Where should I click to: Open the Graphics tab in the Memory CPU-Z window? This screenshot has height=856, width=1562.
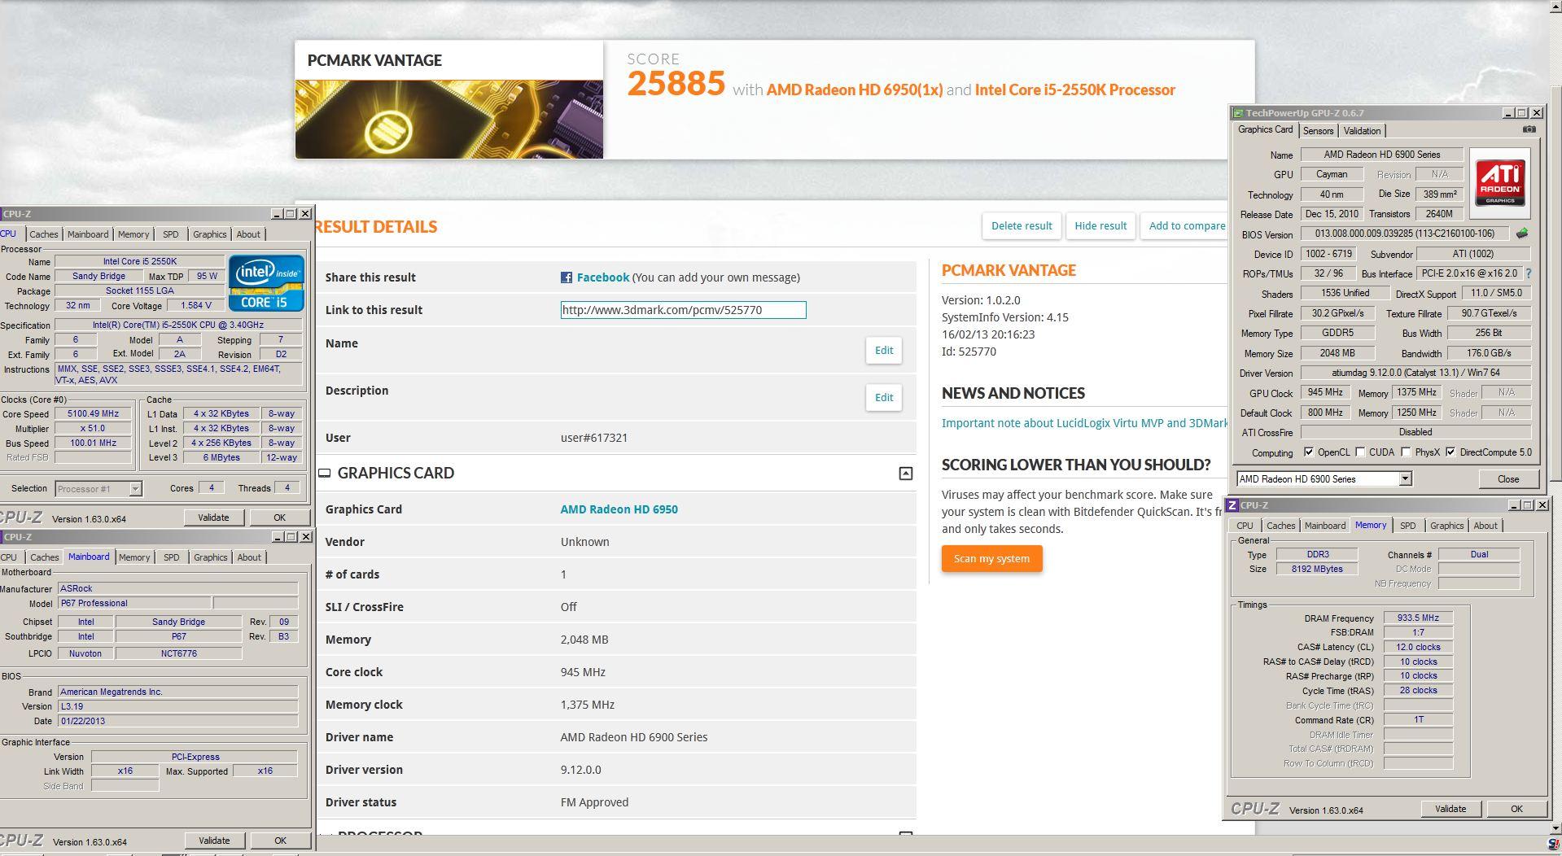pos(1446,526)
